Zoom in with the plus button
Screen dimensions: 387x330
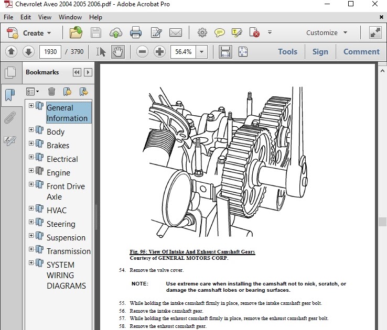[x=160, y=52]
